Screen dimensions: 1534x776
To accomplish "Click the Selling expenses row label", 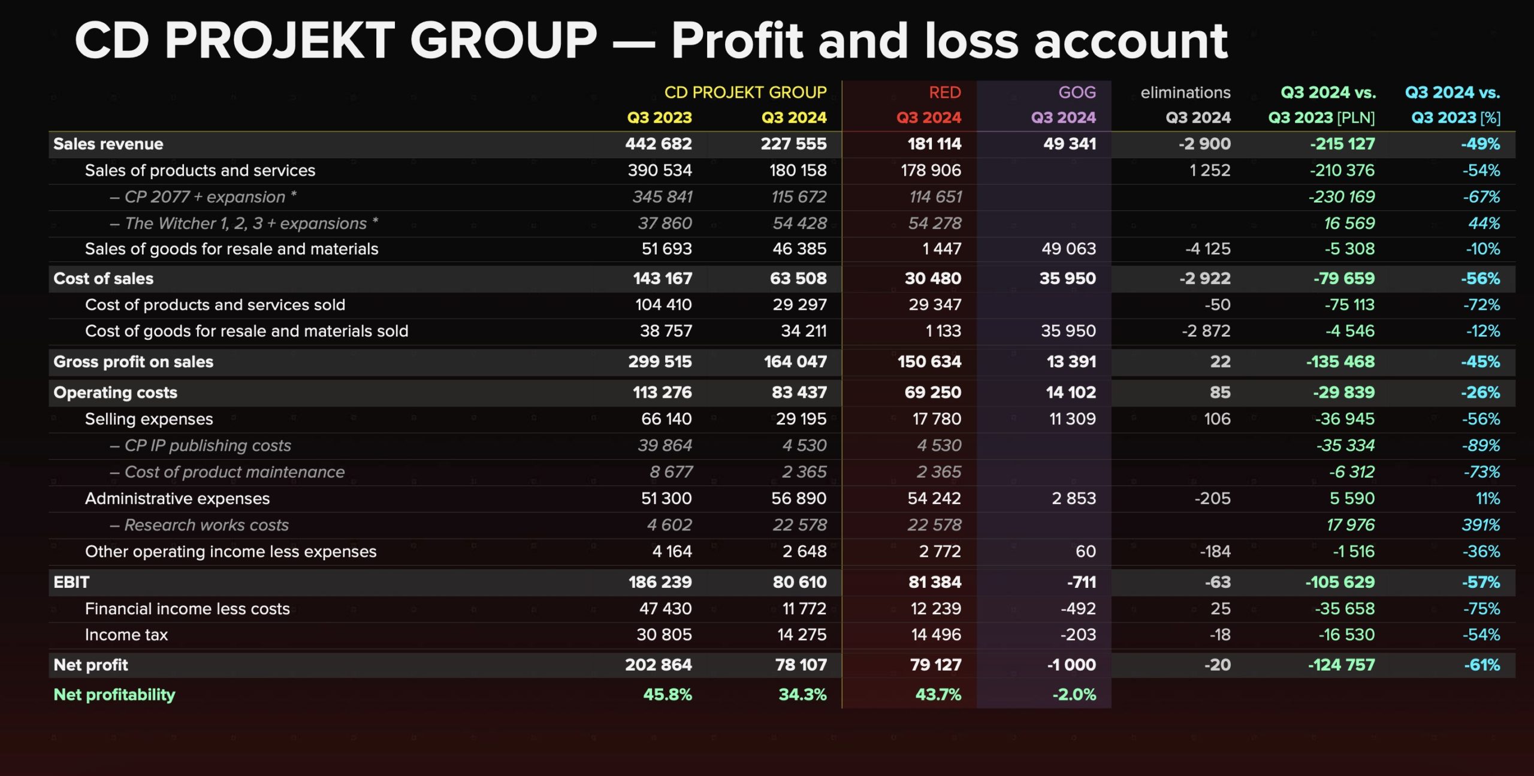I will pos(149,419).
